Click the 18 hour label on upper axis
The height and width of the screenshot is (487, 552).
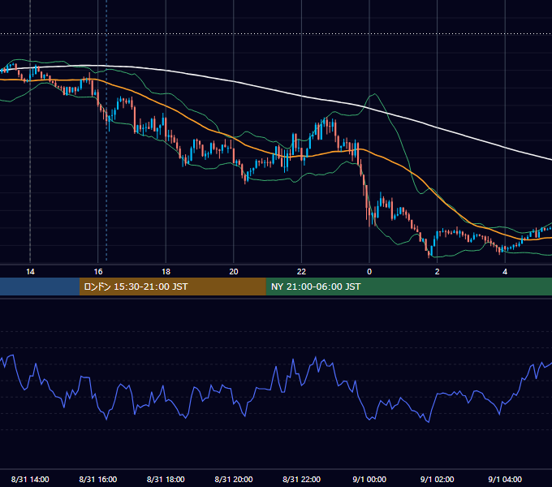point(166,272)
